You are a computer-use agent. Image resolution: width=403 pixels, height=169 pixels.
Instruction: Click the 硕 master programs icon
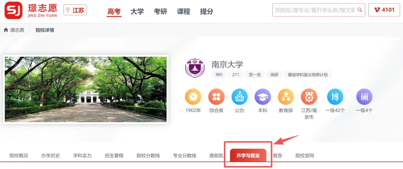point(364,97)
